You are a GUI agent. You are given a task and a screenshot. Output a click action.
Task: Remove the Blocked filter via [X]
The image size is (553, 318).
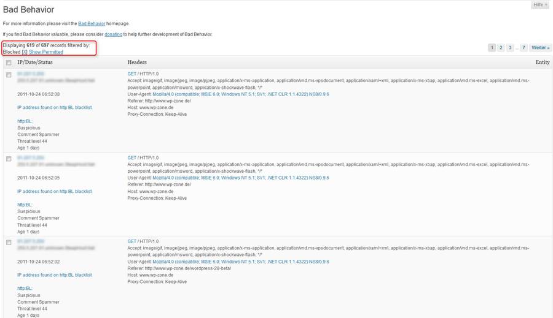coord(25,52)
